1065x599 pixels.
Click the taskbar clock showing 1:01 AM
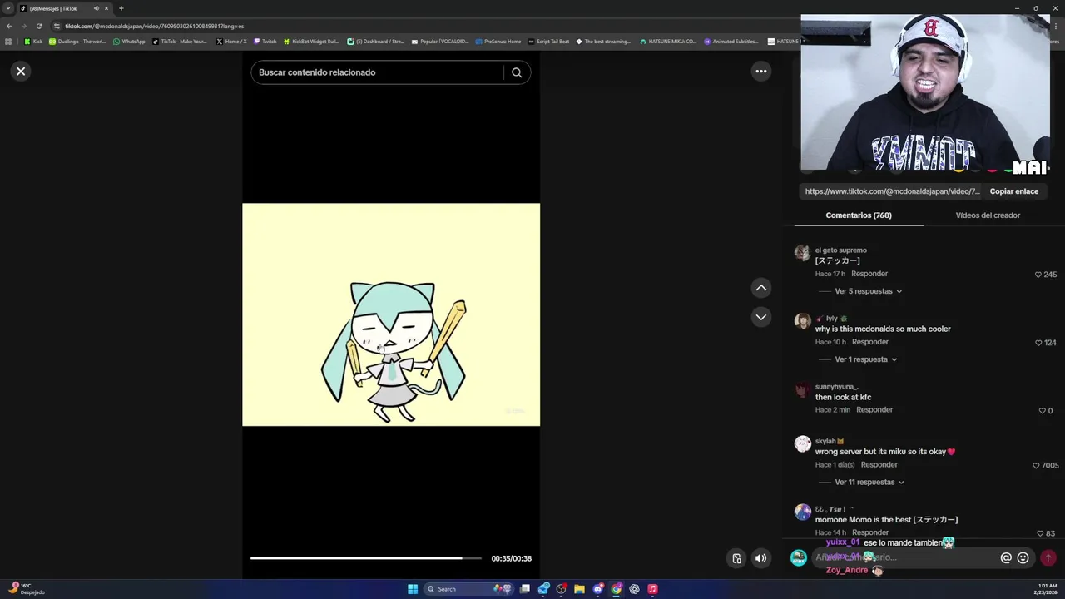click(x=1045, y=589)
